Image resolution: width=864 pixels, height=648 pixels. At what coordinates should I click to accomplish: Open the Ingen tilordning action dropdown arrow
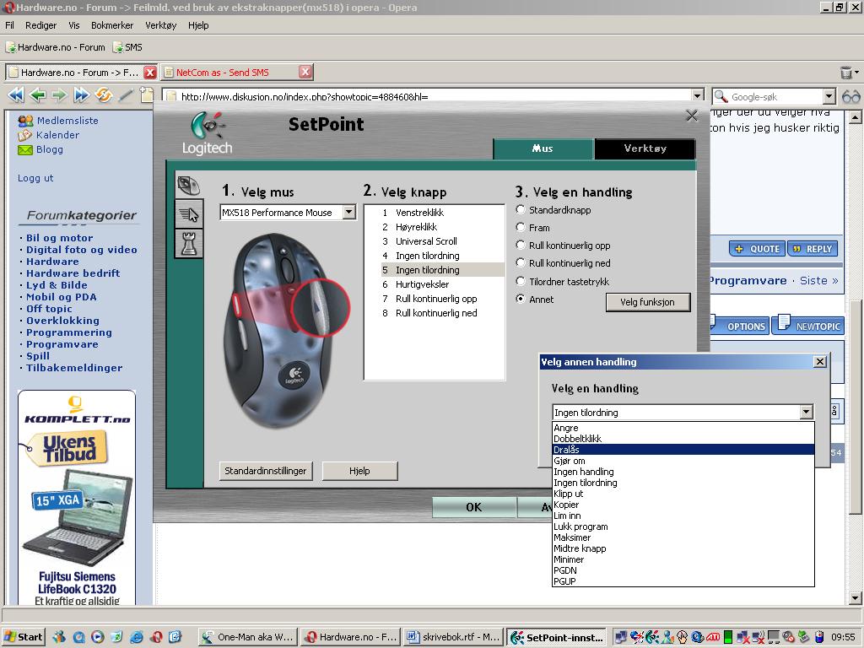(x=806, y=412)
